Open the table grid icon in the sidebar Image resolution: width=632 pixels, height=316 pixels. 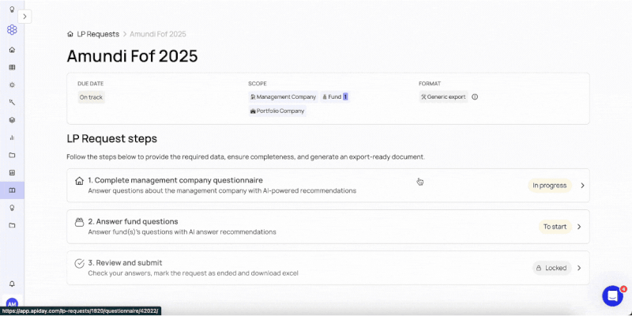coord(12,67)
